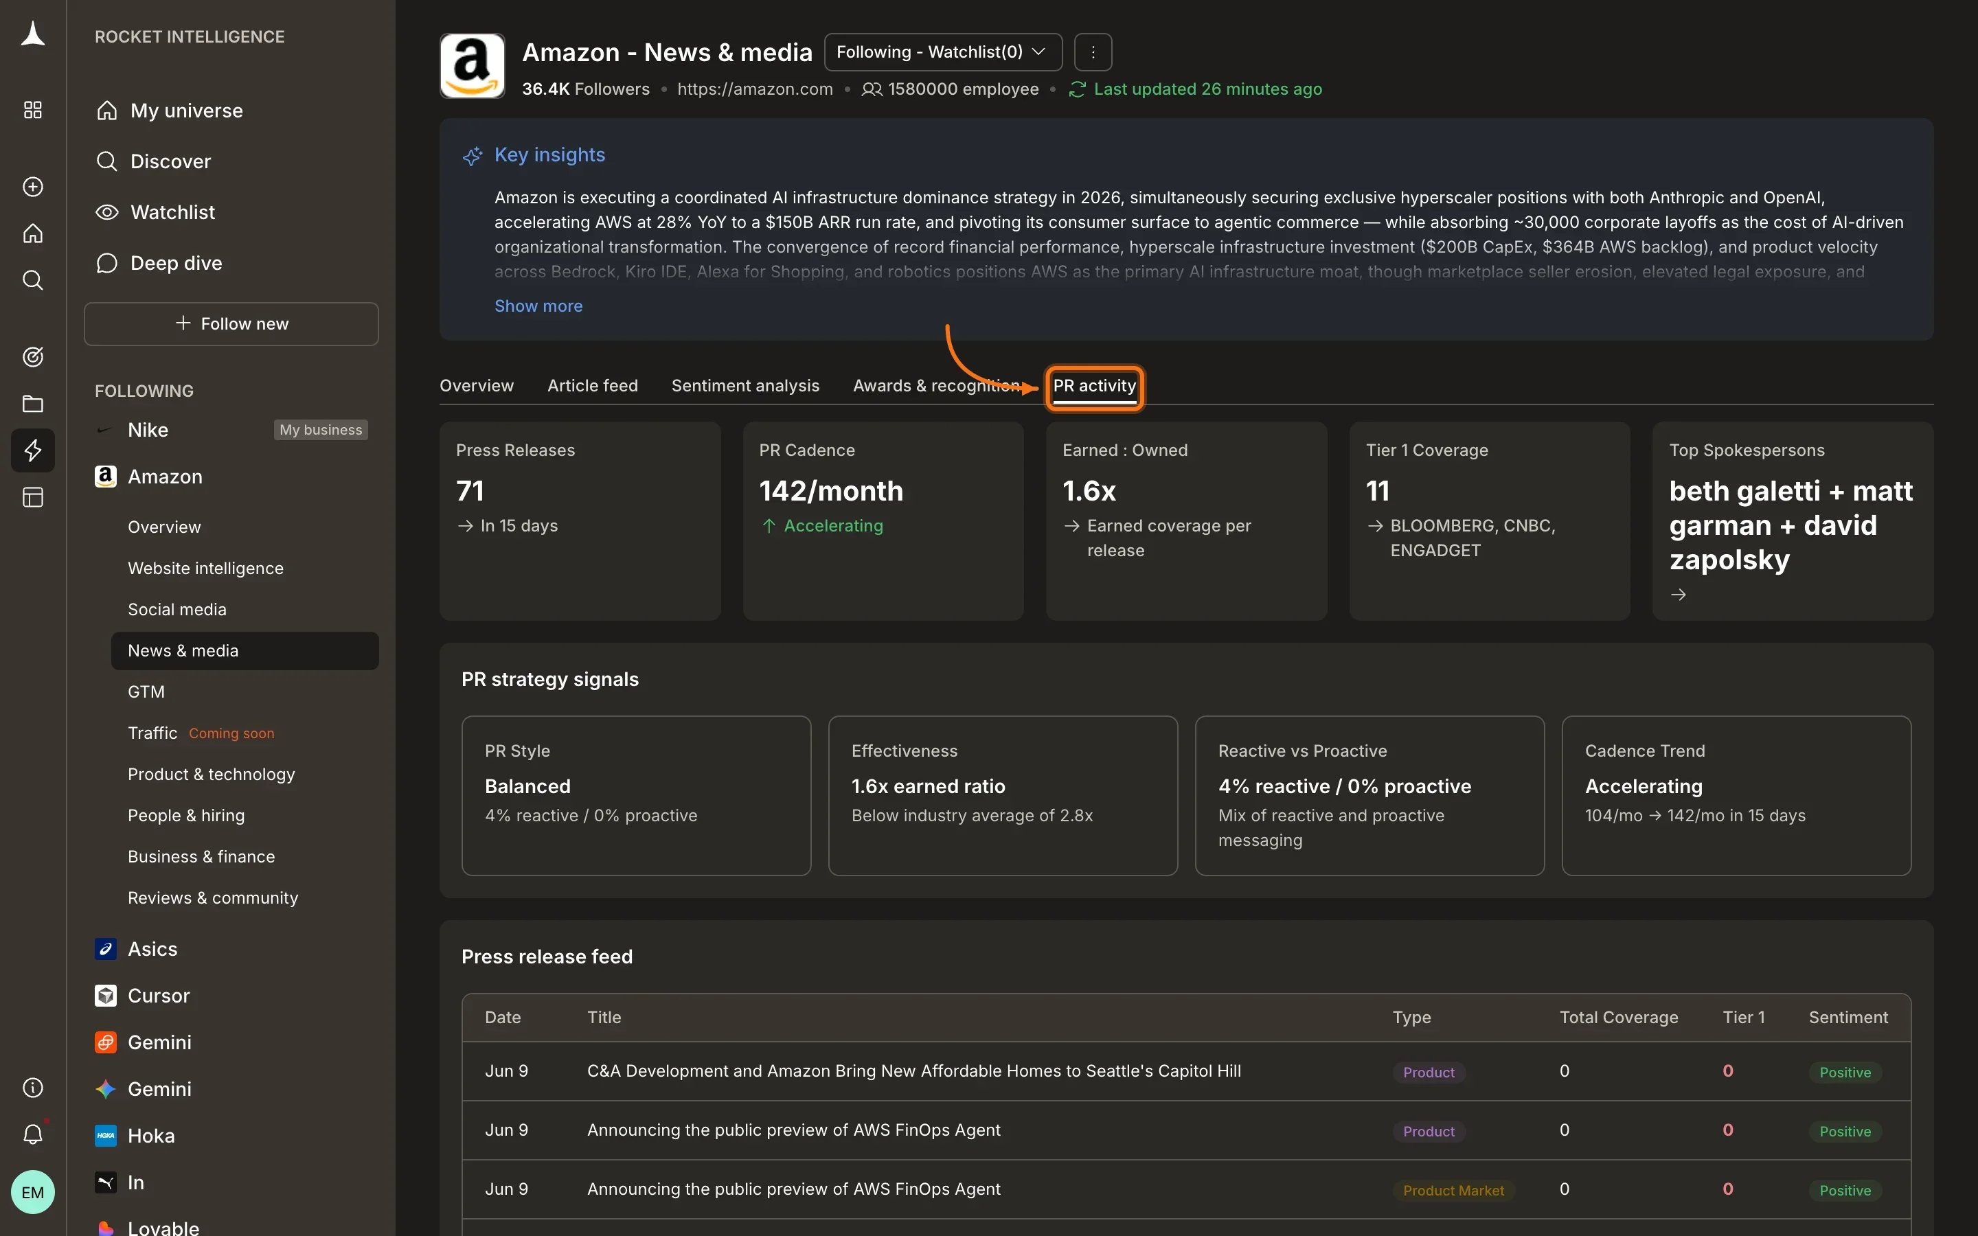Click the Total Coverage column header
The height and width of the screenshot is (1236, 1978).
click(1619, 1018)
